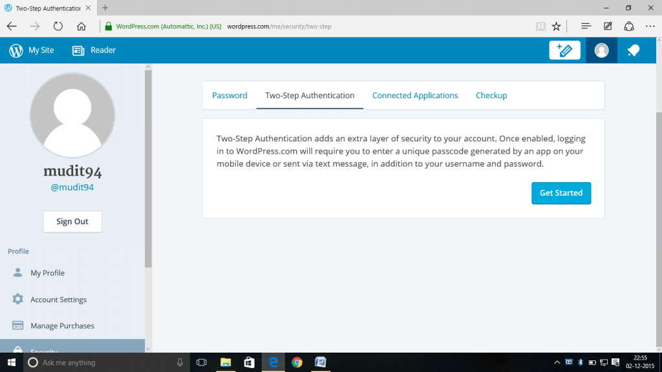Open Edge More actions menu
The width and height of the screenshot is (662, 372).
point(650,26)
